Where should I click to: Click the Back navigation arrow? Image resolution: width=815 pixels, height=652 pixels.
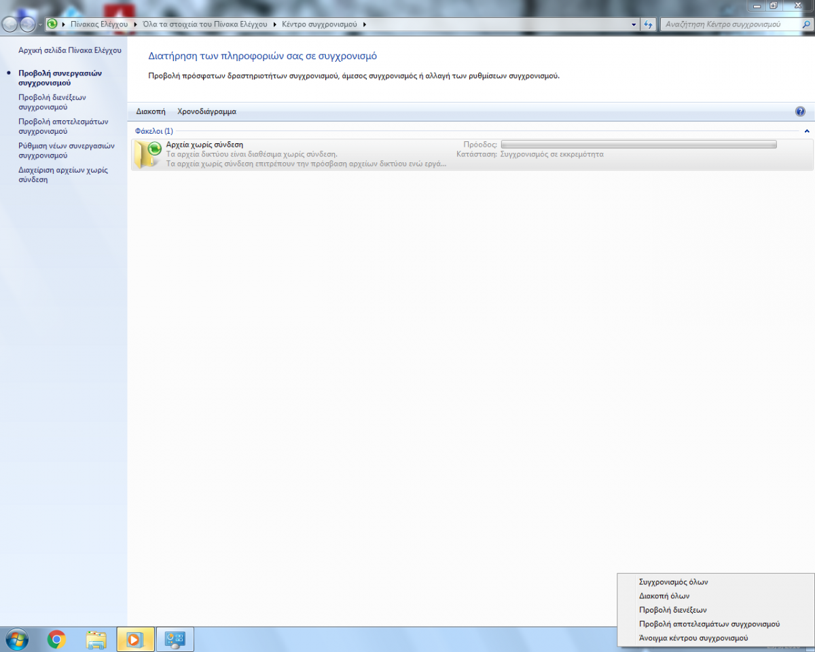tap(10, 24)
